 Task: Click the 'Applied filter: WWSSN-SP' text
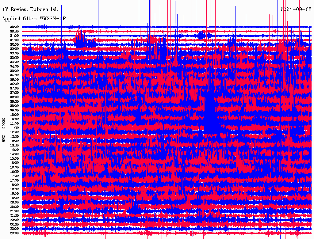click(34, 19)
